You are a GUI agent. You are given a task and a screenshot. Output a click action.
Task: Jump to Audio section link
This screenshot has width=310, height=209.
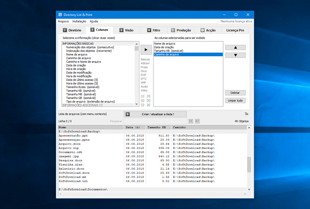coord(144,87)
